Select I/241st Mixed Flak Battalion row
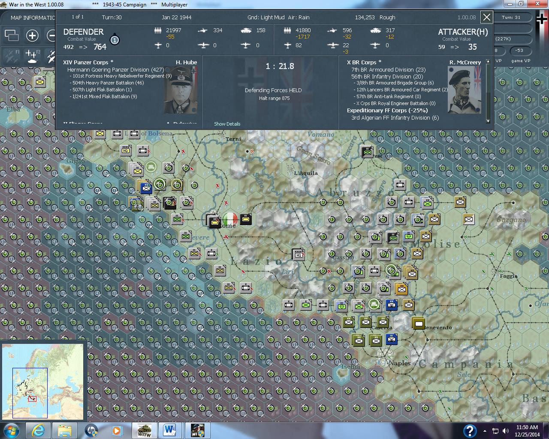The image size is (549, 439). point(103,96)
